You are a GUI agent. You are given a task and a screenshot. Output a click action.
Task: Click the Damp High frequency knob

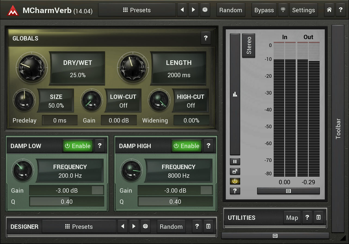tap(132, 170)
